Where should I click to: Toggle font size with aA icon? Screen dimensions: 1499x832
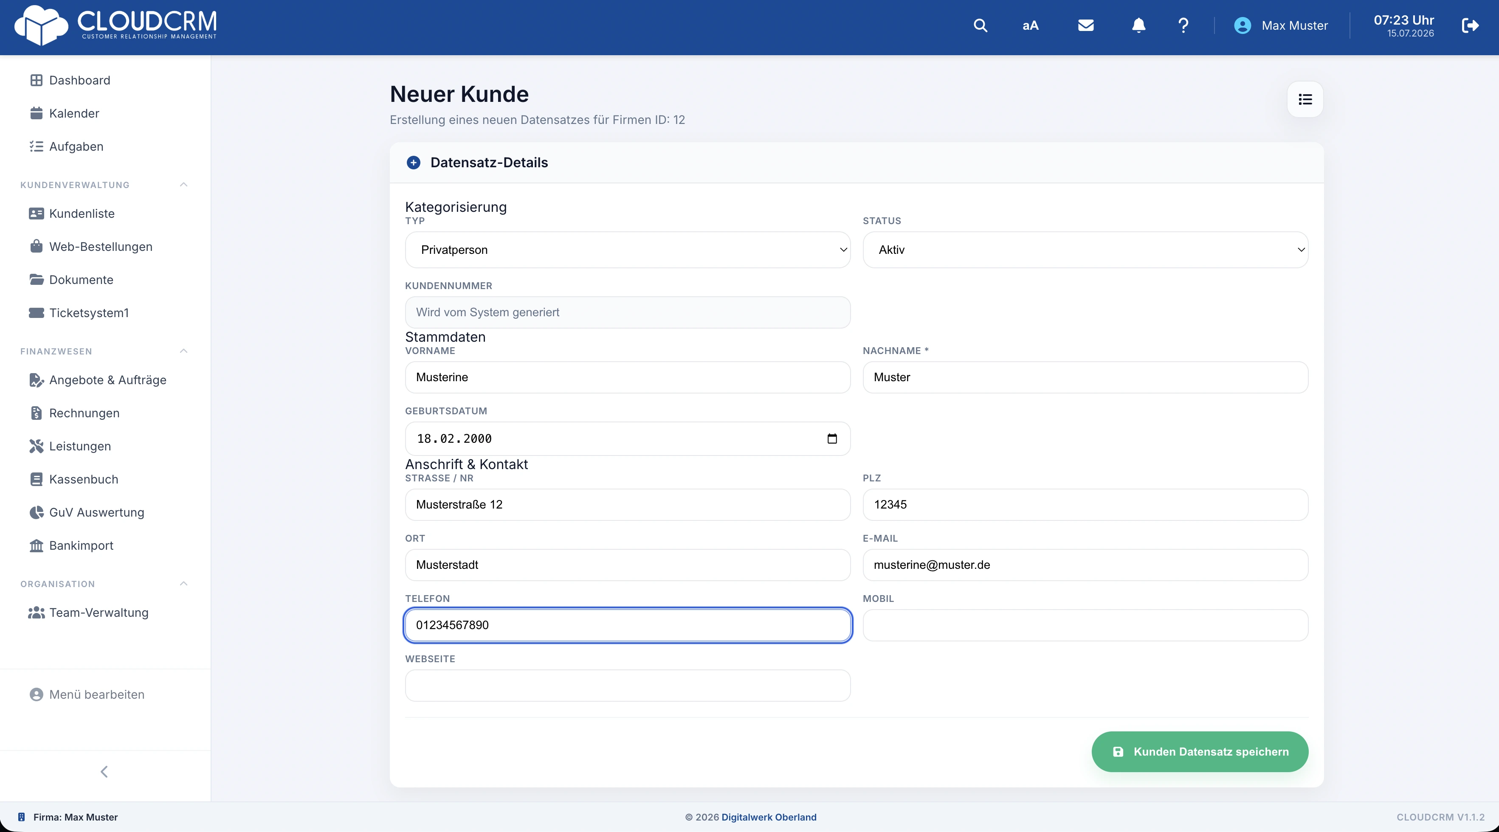1031,25
